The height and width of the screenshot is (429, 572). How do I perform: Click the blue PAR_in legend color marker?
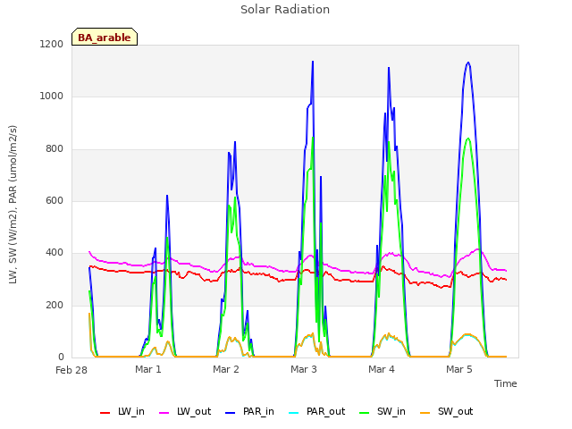pos(231,413)
